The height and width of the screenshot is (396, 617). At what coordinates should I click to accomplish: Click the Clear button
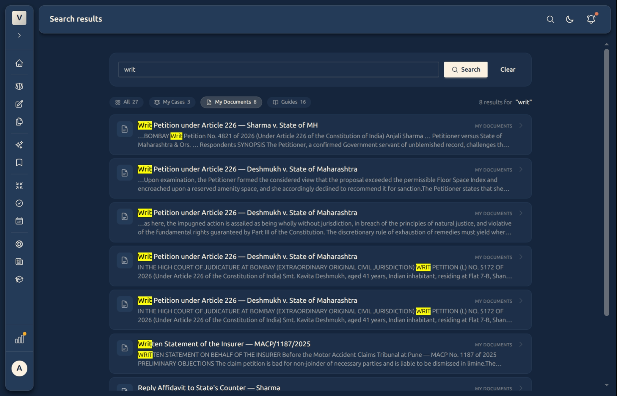coord(507,70)
